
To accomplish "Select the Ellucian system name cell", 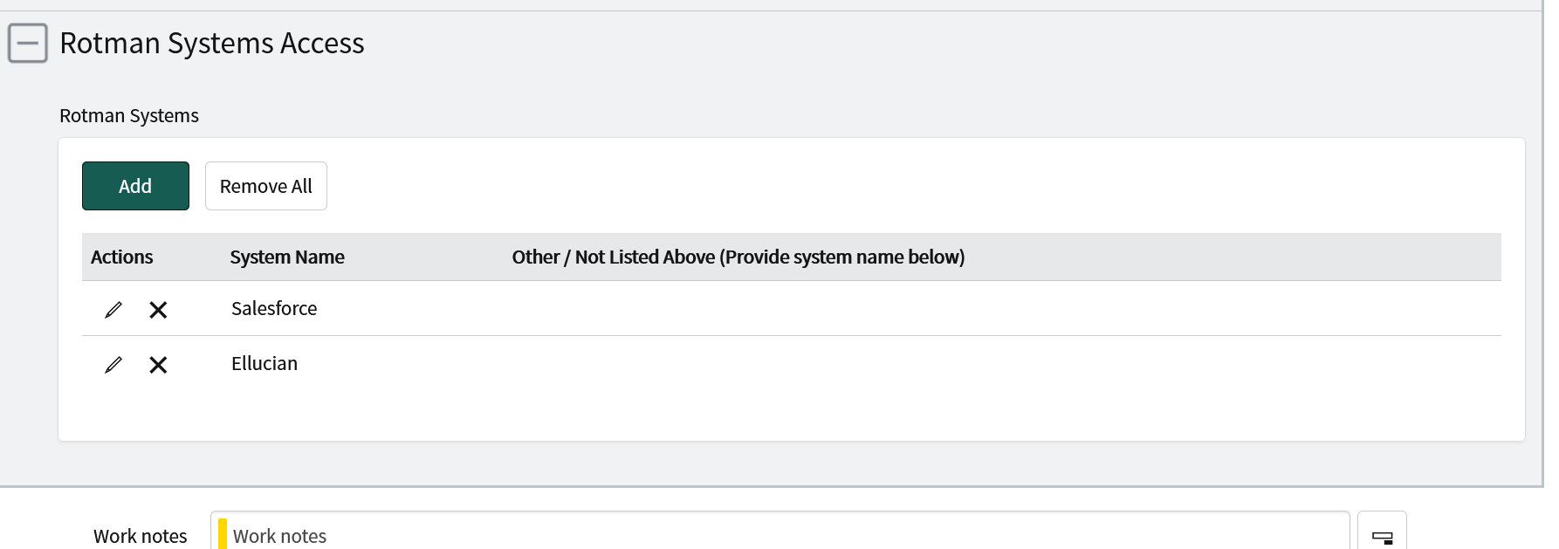I will 264,363.
